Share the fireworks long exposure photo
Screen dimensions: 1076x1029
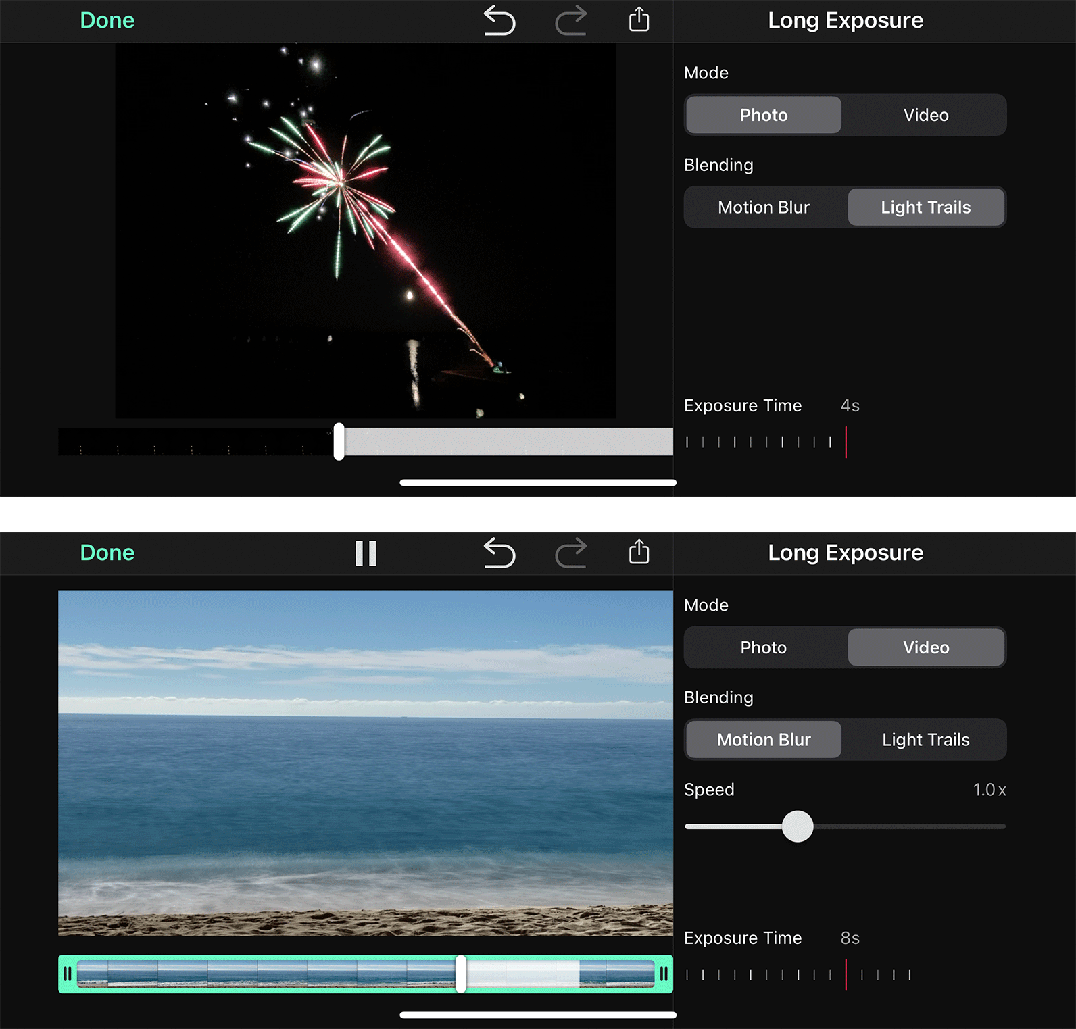coord(639,20)
